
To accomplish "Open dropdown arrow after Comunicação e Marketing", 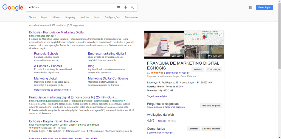I will (124, 101).
